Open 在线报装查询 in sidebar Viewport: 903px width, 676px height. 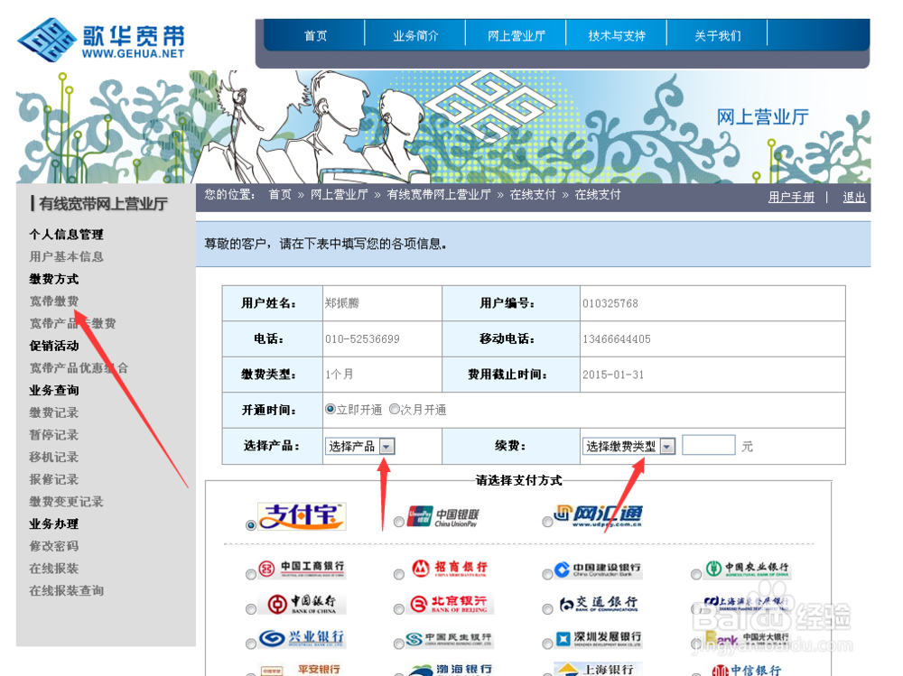(x=66, y=591)
